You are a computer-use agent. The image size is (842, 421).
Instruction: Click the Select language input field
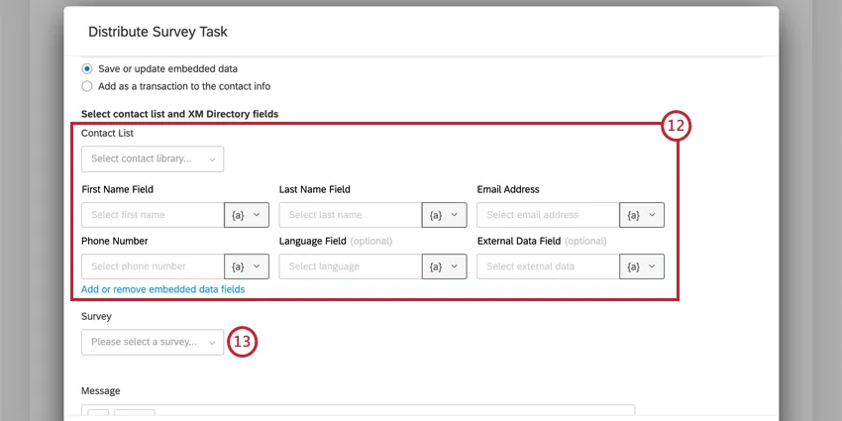point(351,266)
